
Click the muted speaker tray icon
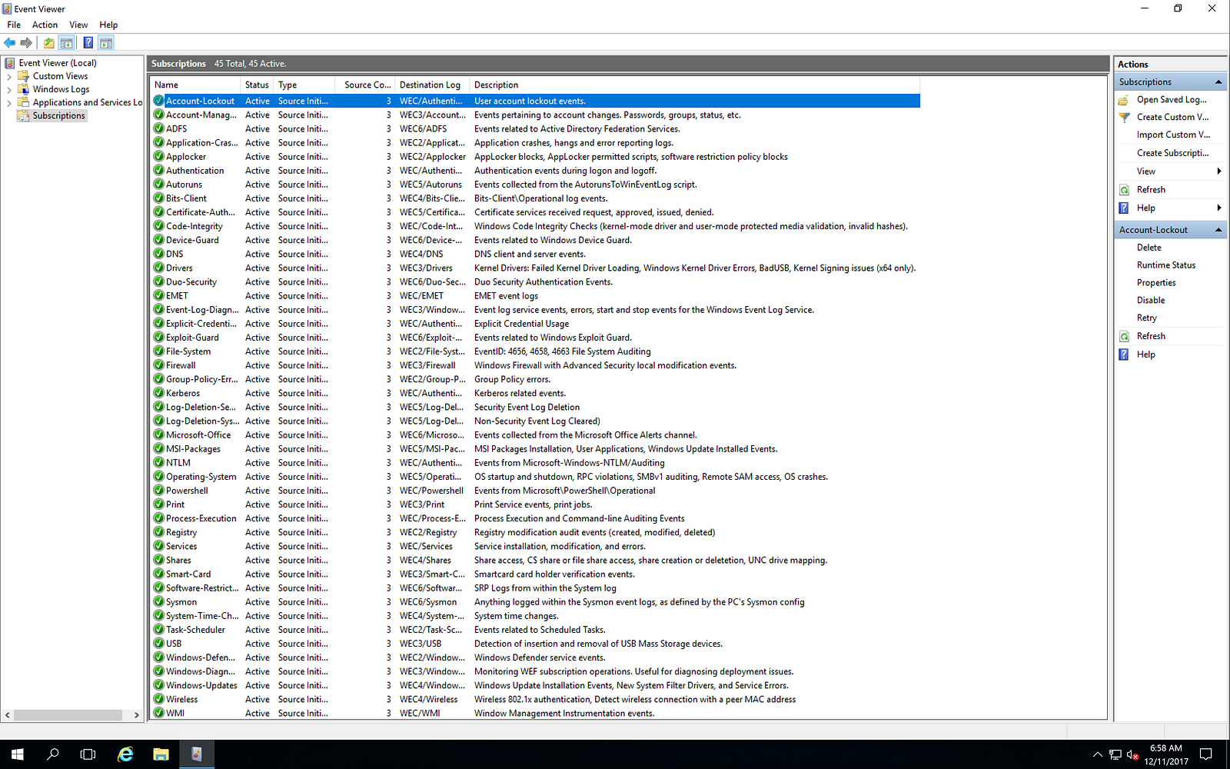(1132, 755)
